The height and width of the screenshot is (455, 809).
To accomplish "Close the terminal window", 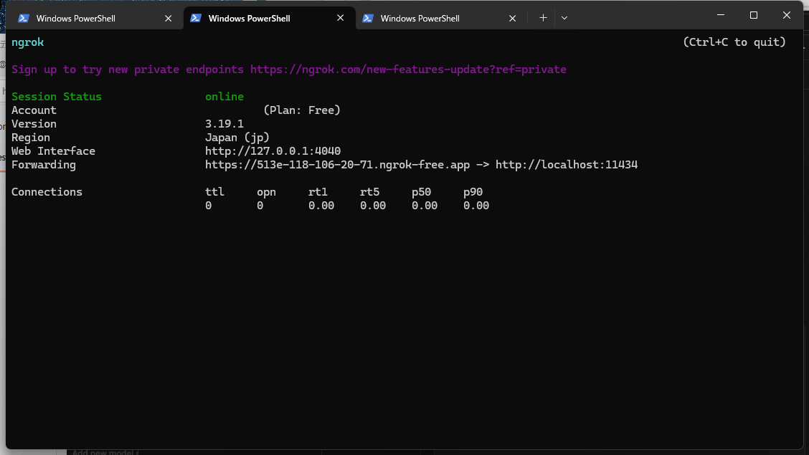I will pos(787,16).
